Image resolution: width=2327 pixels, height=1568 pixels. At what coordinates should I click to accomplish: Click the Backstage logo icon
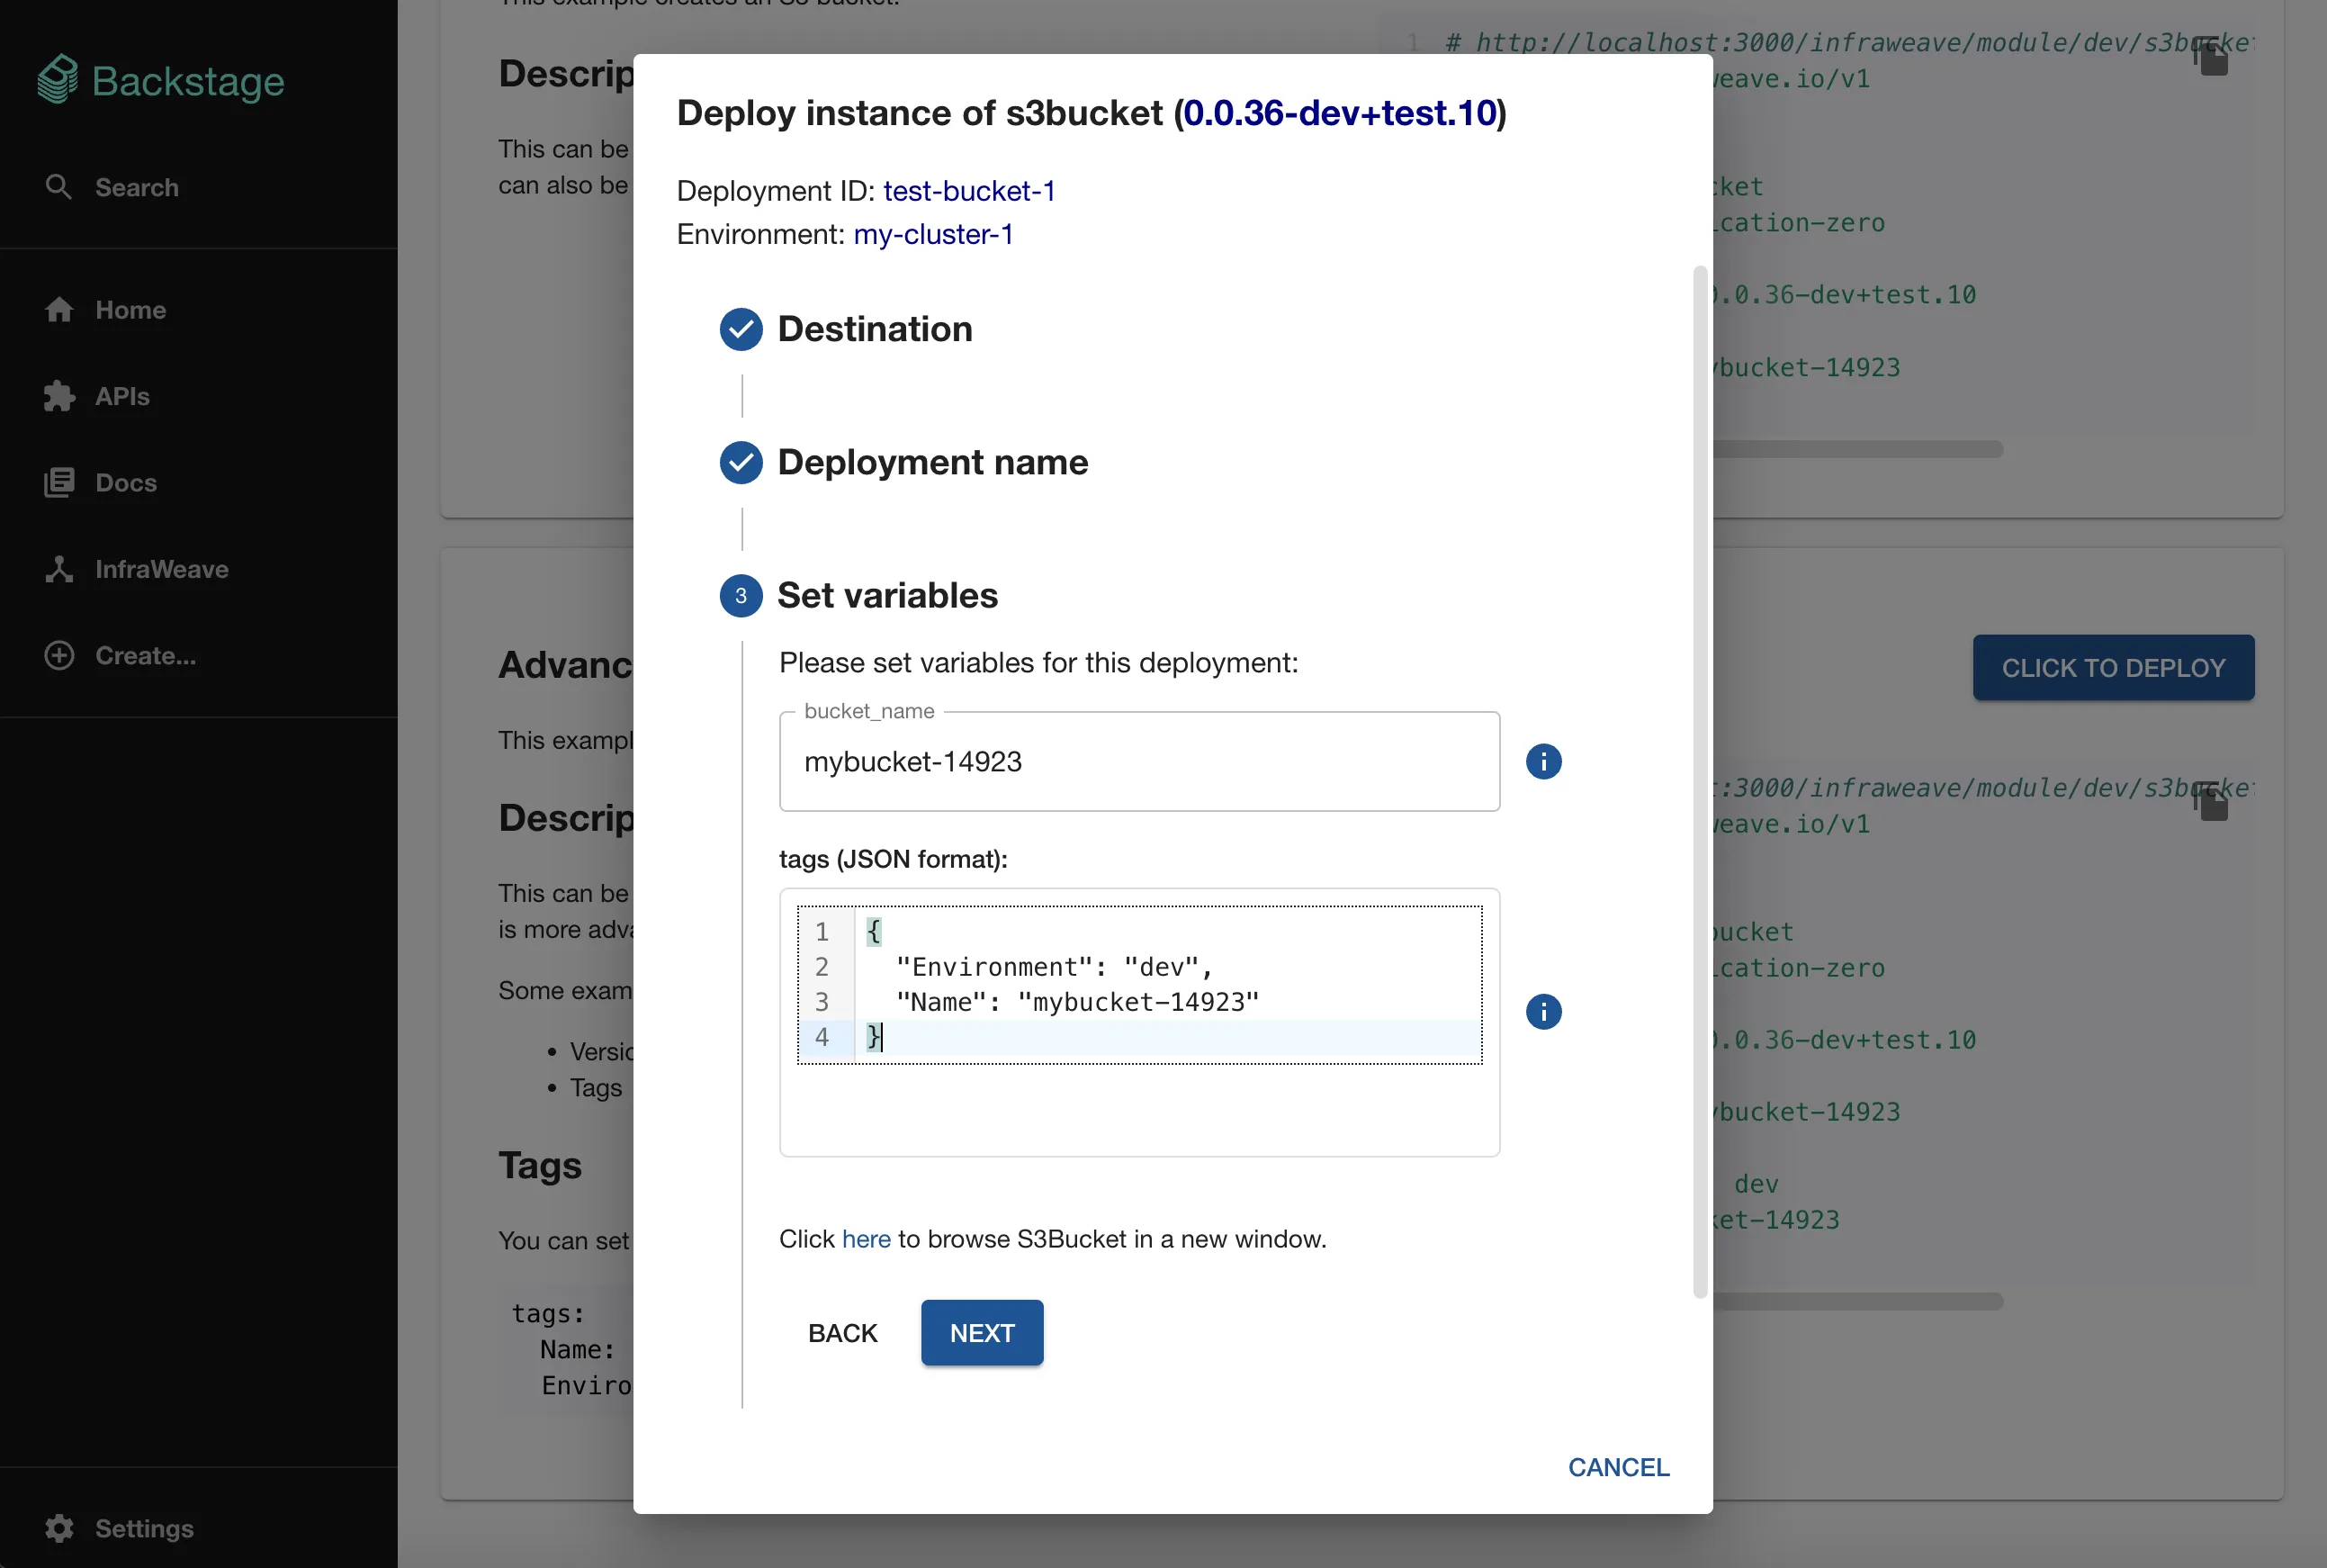(58, 80)
